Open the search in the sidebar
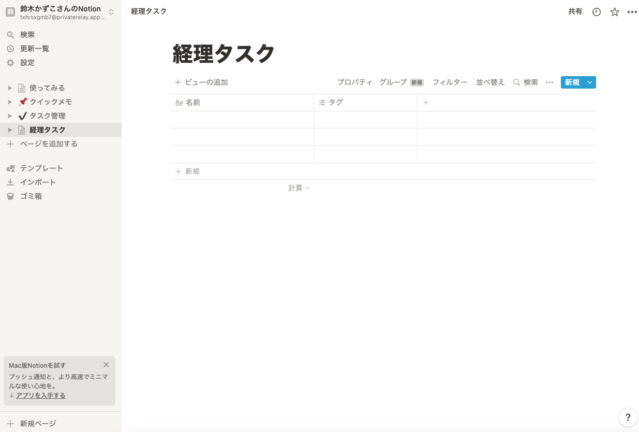Screen dimensions: 639x432 tap(10, 35)
